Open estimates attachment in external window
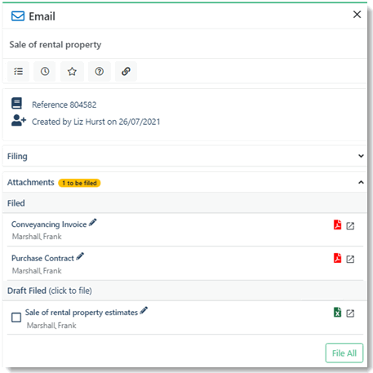The width and height of the screenshot is (373, 373). (x=350, y=313)
